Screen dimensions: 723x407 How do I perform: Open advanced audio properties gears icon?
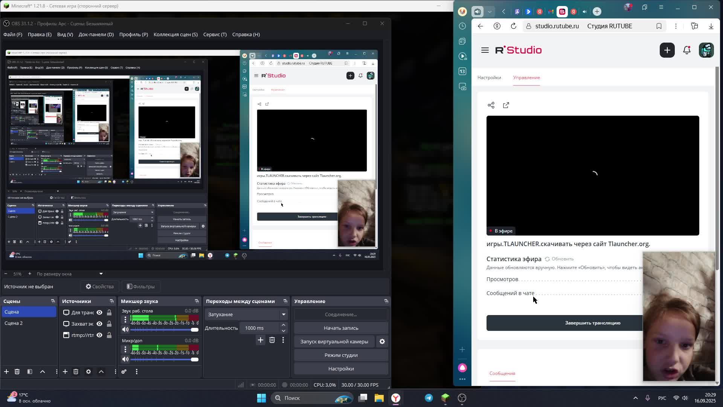(x=124, y=372)
